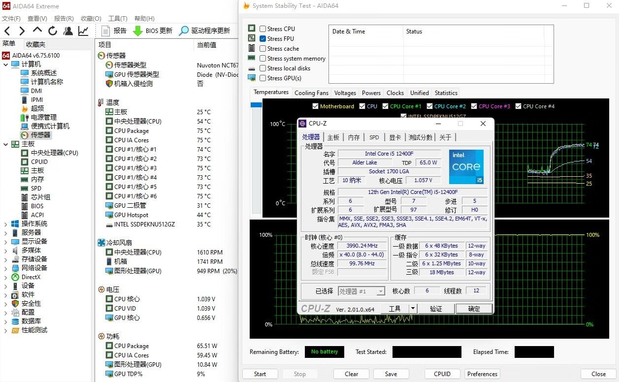Switch to Statistics tab
Screen dimensions: 619x382
446,93
